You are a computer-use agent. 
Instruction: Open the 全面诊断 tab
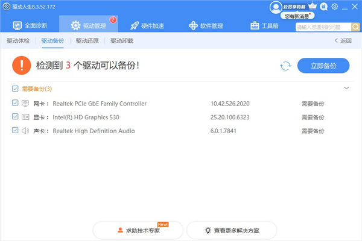(x=30, y=25)
